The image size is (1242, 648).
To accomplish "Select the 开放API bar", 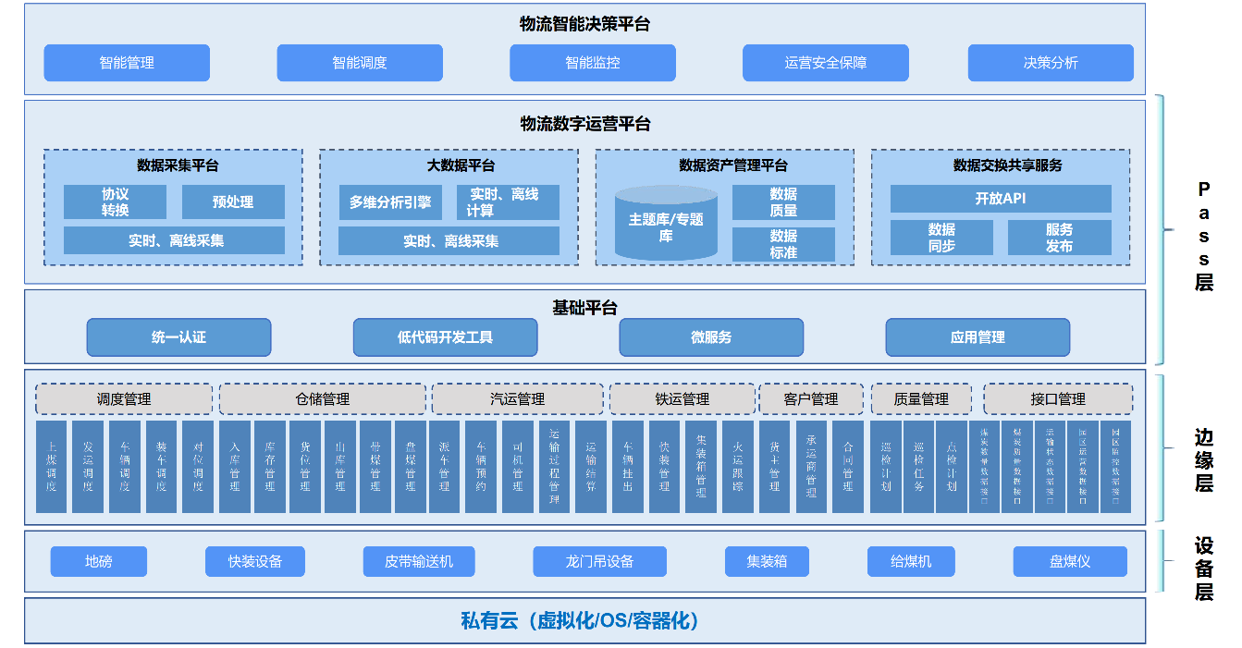I will click(1000, 199).
